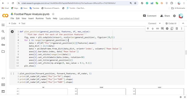The image size is (187, 99).
Task: Collapse the header with chevron
Action: tap(183, 23)
